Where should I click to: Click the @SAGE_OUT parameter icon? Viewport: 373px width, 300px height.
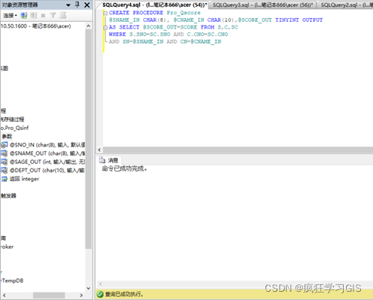pyautogui.click(x=5, y=162)
